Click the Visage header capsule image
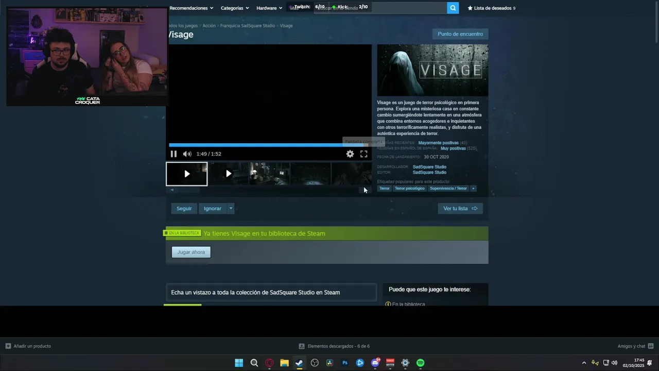This screenshot has height=371, width=659. point(432,70)
